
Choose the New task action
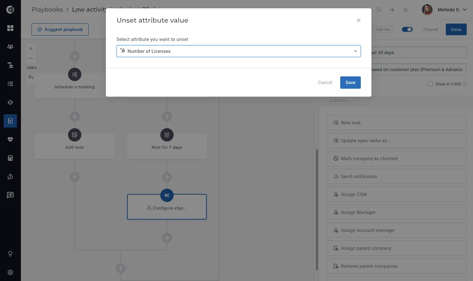397,123
